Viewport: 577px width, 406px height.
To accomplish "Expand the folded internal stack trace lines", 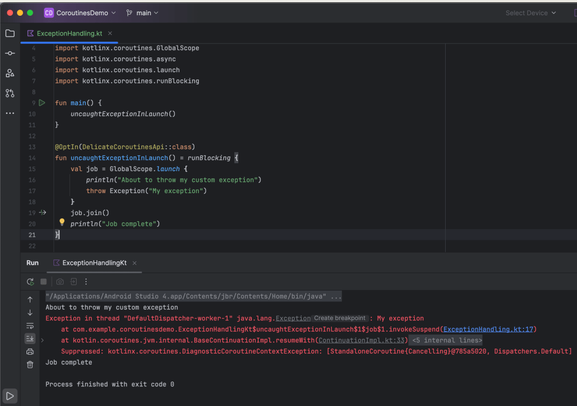I will tap(446, 340).
